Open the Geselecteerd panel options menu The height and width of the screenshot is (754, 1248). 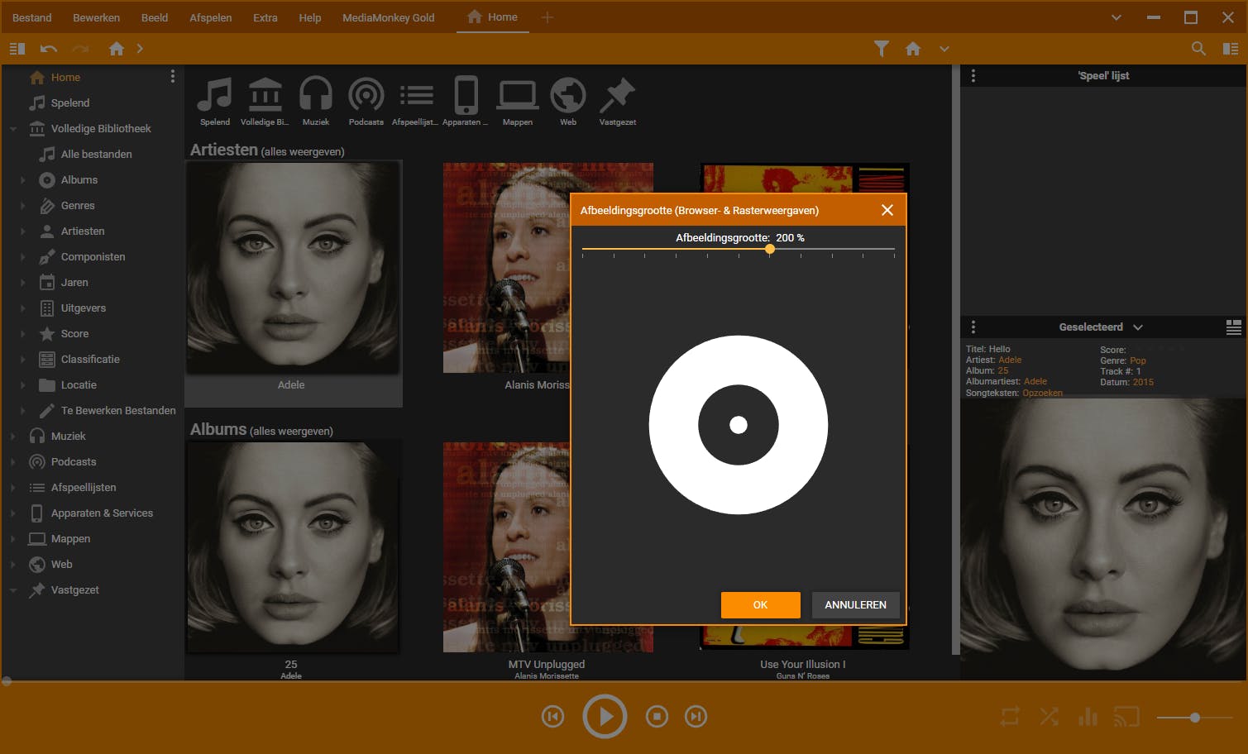pos(973,327)
